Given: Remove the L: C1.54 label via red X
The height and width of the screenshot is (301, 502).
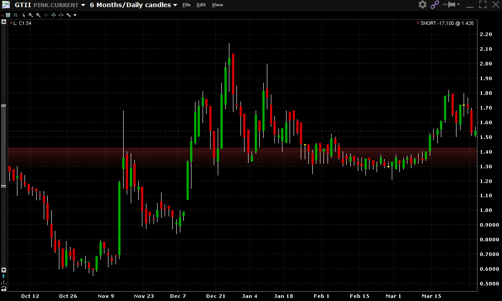Looking at the screenshot, I should pos(11,23).
